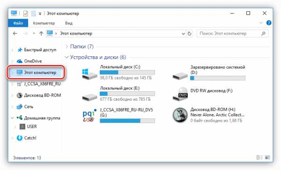Collapse the Устройства и диски section
This screenshot has width=281, height=170.
(x=67, y=57)
